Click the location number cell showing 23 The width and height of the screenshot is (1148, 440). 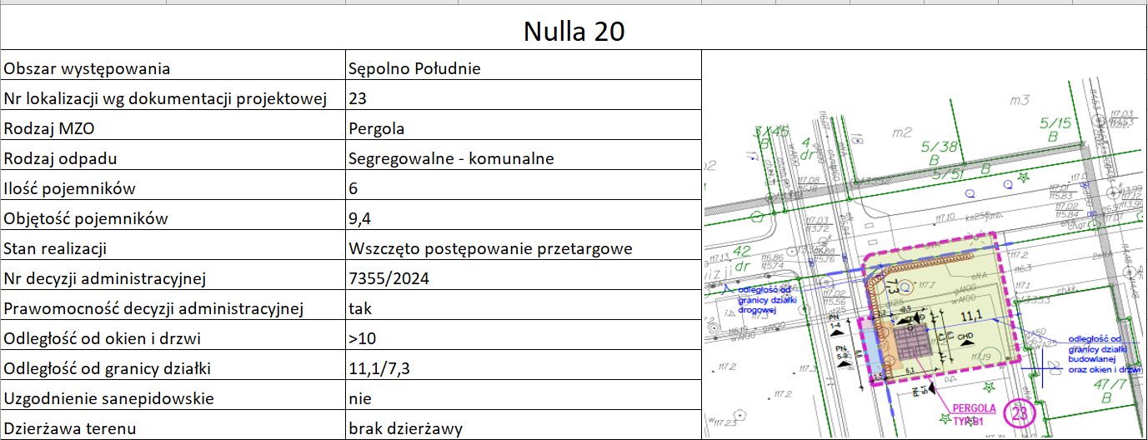point(523,98)
